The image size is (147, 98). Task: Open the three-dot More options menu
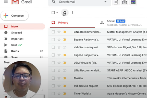coord(72,13)
